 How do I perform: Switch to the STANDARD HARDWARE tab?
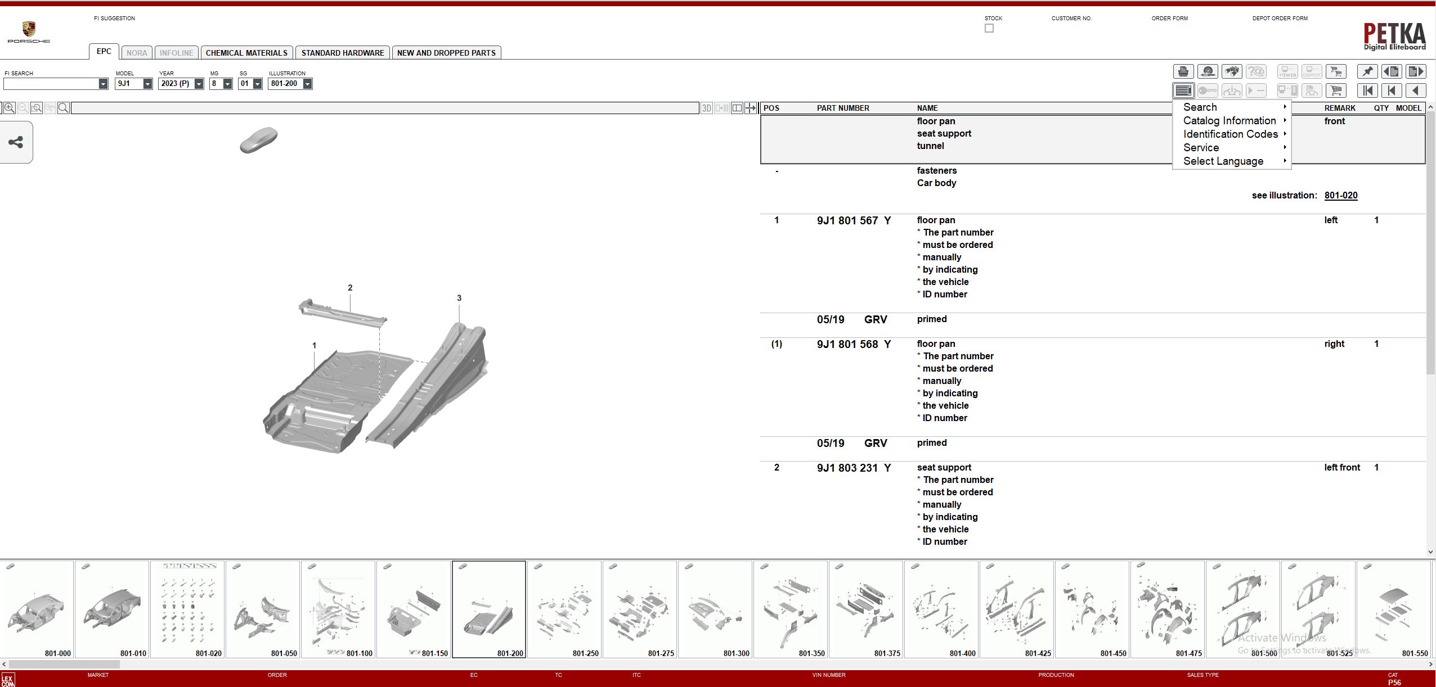[343, 53]
